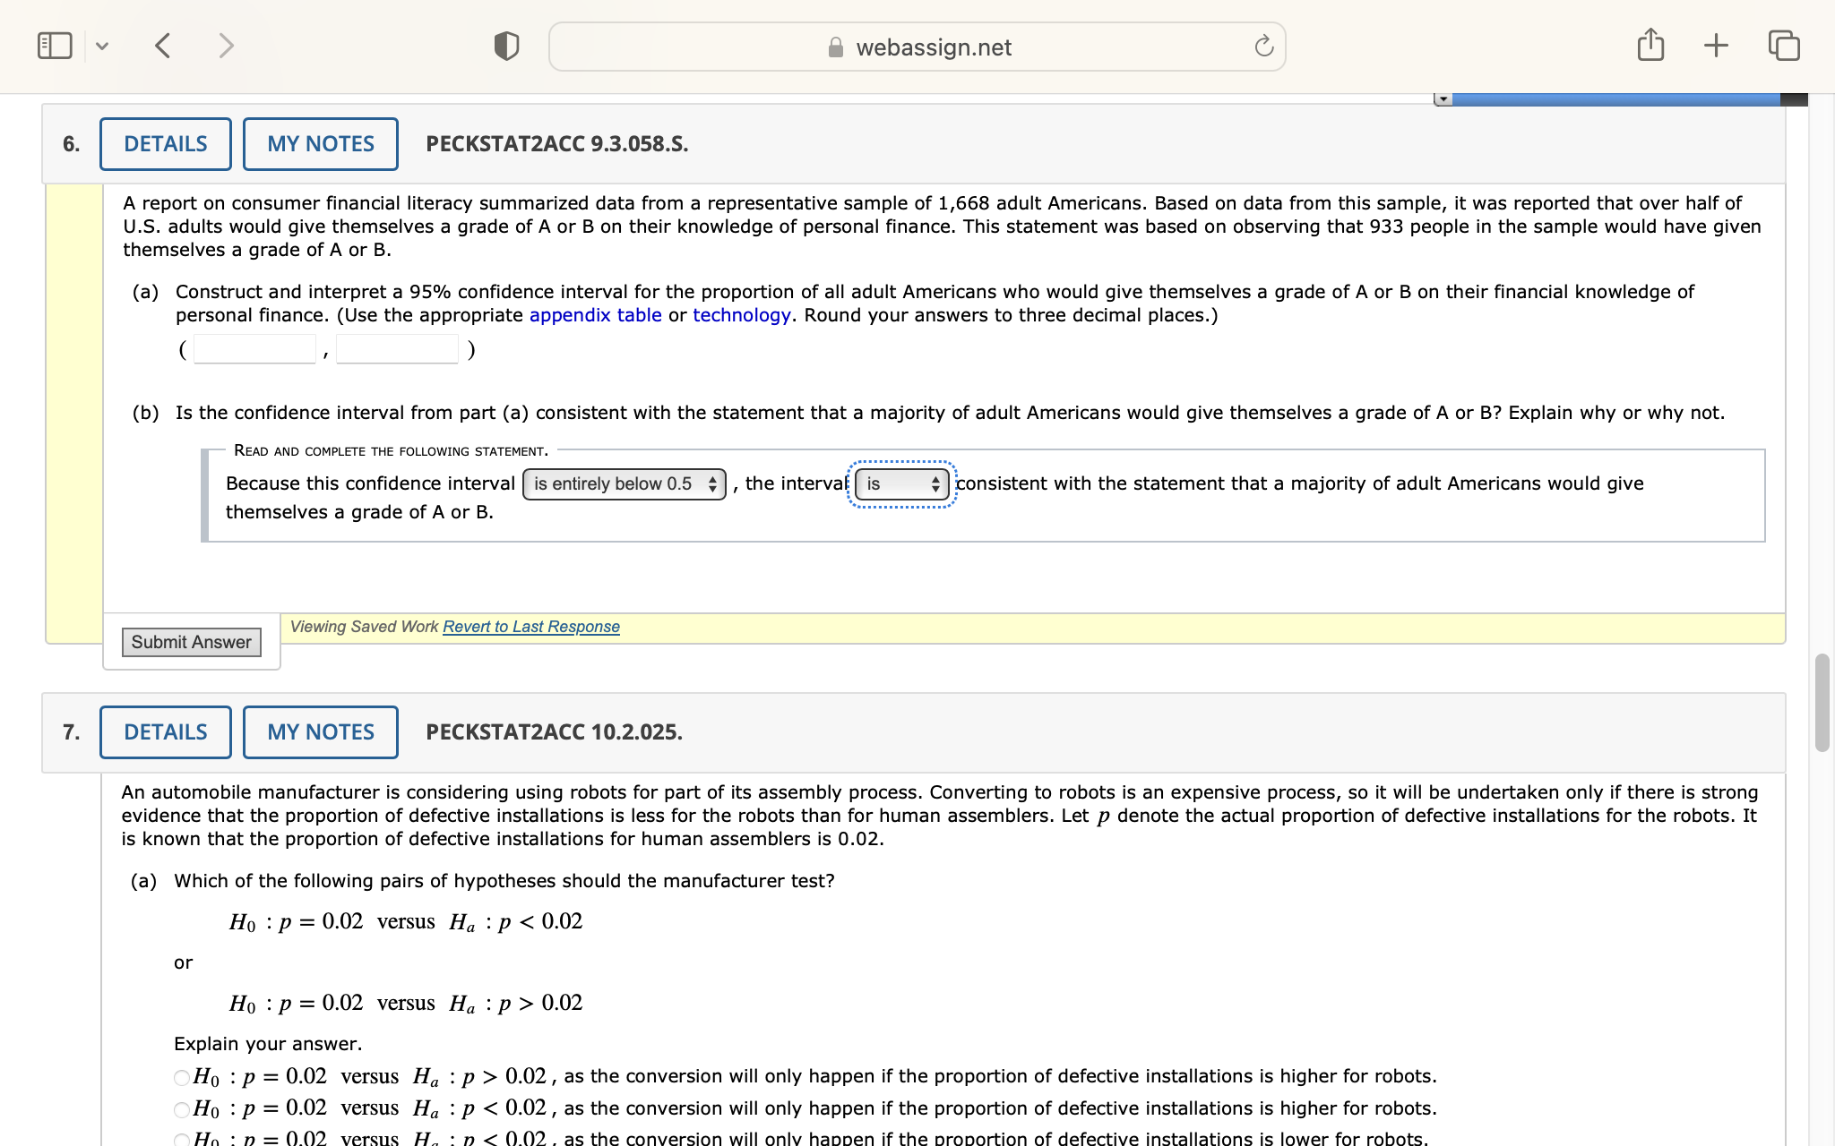Open DETAILS for question 6
The width and height of the screenshot is (1835, 1146).
(x=166, y=144)
